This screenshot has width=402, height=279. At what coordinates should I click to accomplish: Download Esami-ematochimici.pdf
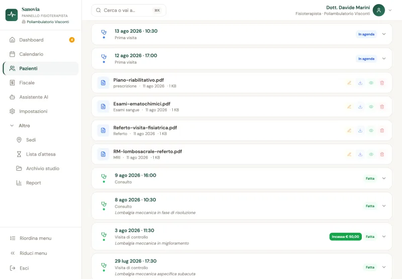click(360, 107)
